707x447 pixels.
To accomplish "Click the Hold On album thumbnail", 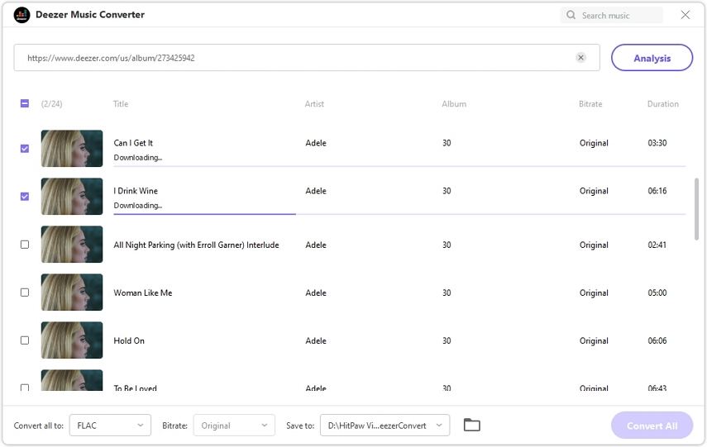I will click(72, 340).
